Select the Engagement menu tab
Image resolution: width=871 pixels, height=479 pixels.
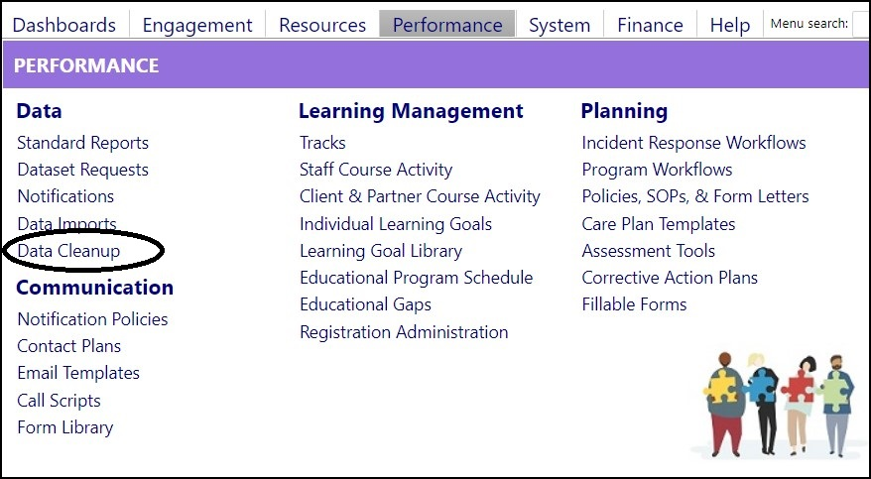click(197, 25)
